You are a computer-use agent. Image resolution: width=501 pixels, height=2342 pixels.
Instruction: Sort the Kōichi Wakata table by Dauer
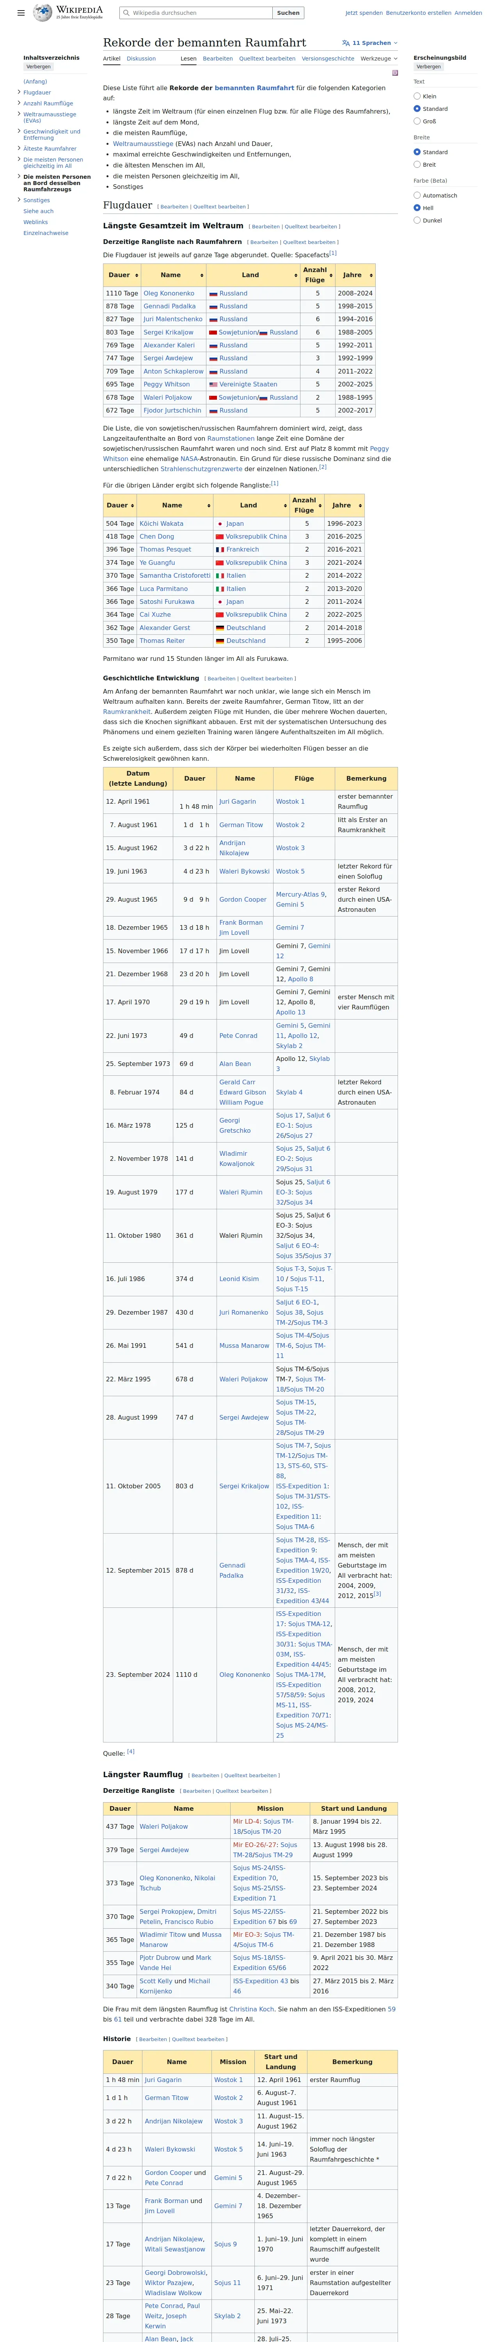coord(120,505)
